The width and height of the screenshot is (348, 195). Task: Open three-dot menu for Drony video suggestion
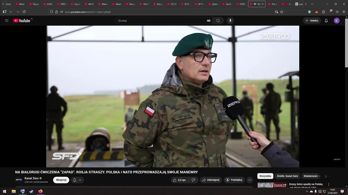(329, 185)
